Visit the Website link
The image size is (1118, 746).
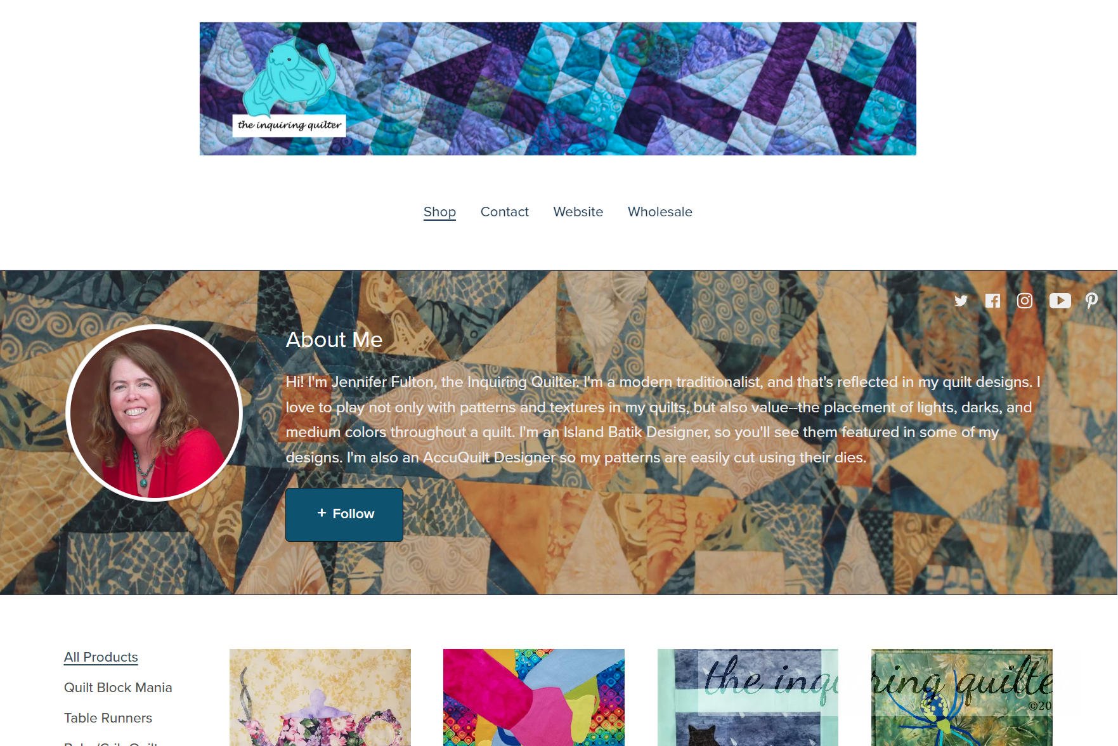point(578,212)
